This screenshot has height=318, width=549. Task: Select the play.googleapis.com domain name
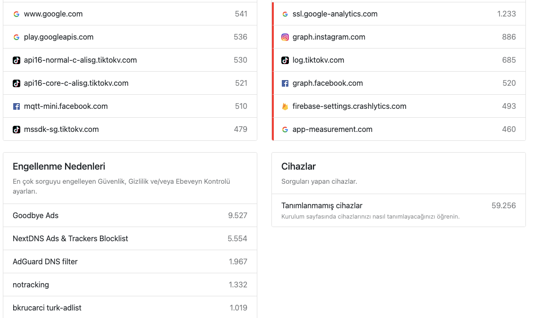[59, 37]
